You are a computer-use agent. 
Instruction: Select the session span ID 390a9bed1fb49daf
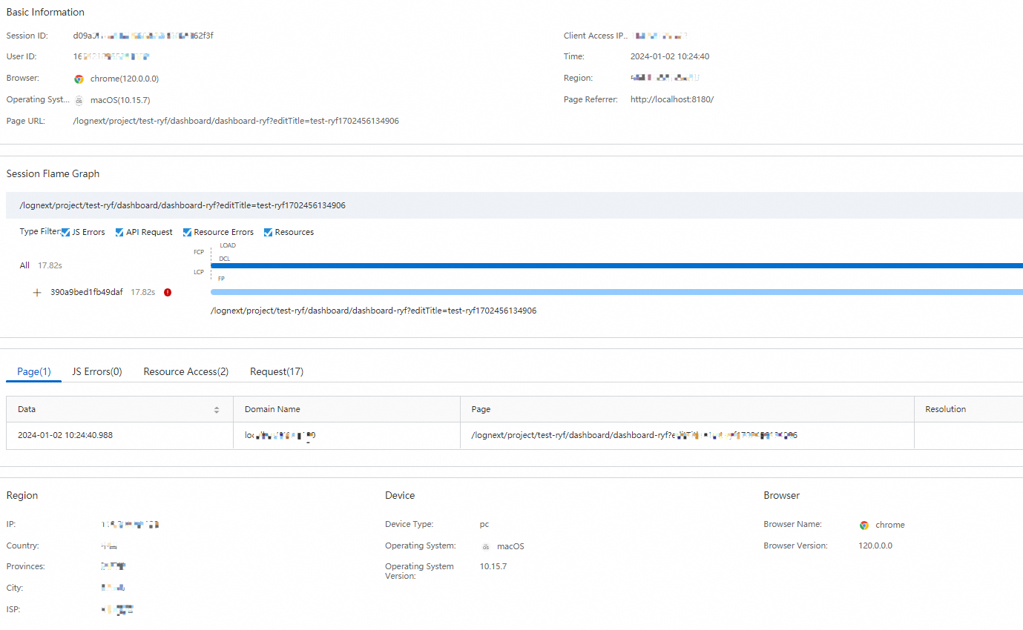[x=87, y=293]
